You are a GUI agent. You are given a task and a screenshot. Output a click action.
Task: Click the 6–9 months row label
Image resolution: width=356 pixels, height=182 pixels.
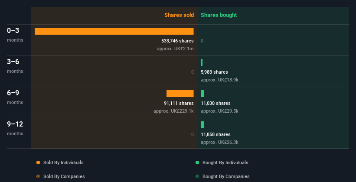pos(15,97)
